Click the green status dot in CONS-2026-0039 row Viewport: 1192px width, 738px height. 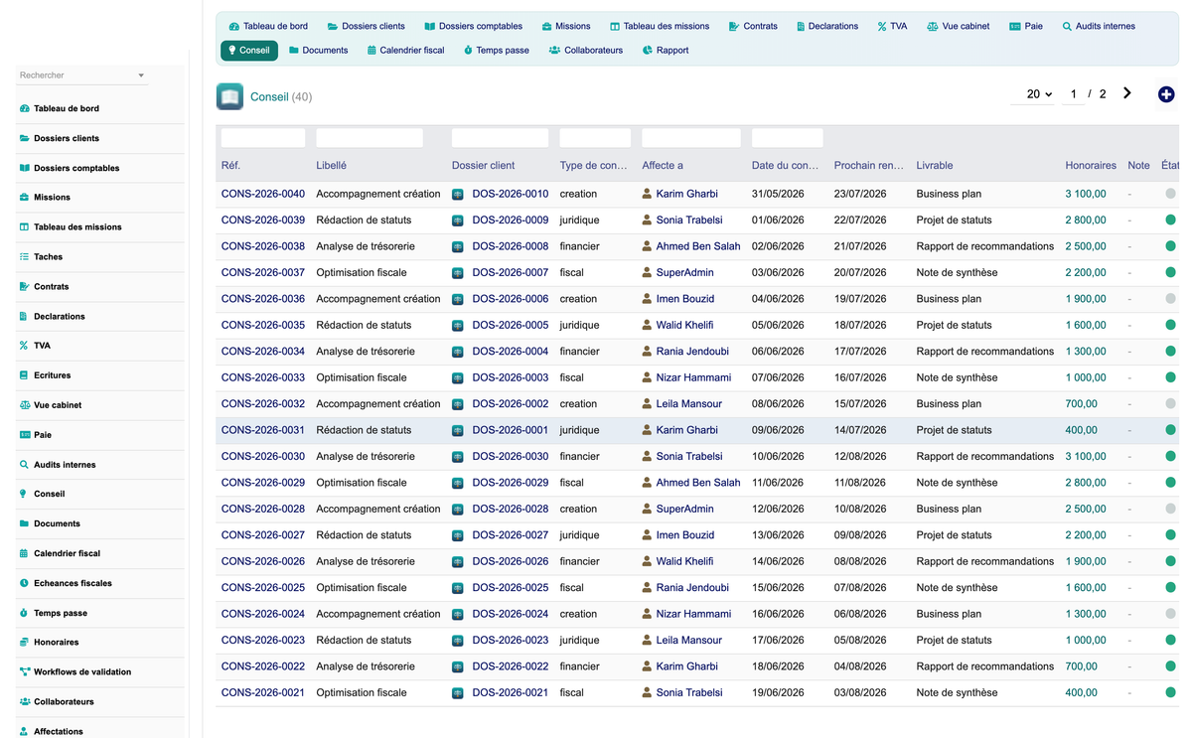point(1170,220)
